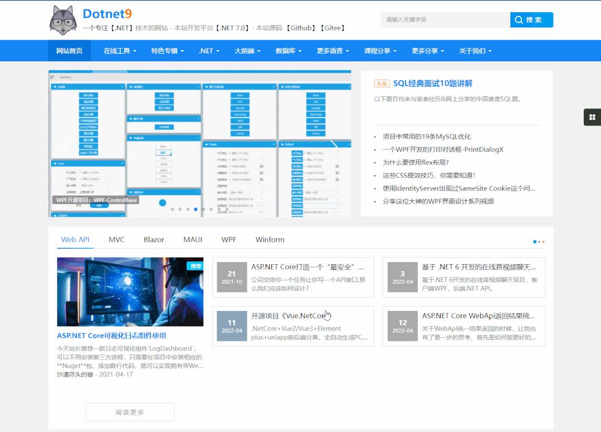
Task: Select the first carousel indicator dot
Action: pyautogui.click(x=173, y=209)
